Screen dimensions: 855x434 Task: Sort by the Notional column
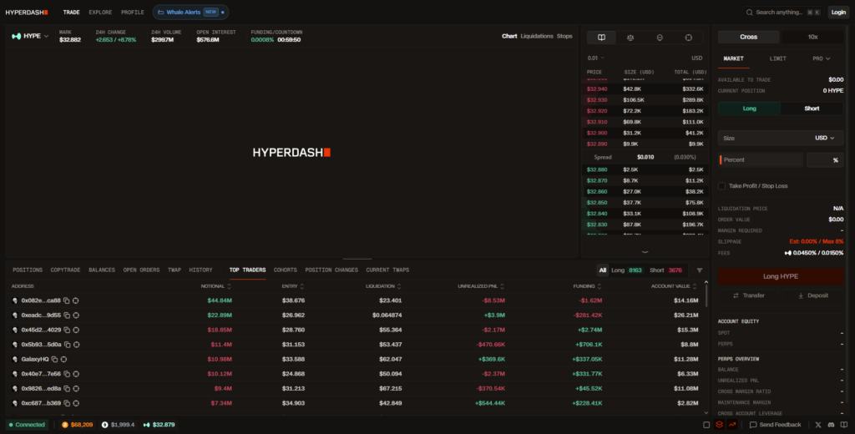tap(215, 286)
